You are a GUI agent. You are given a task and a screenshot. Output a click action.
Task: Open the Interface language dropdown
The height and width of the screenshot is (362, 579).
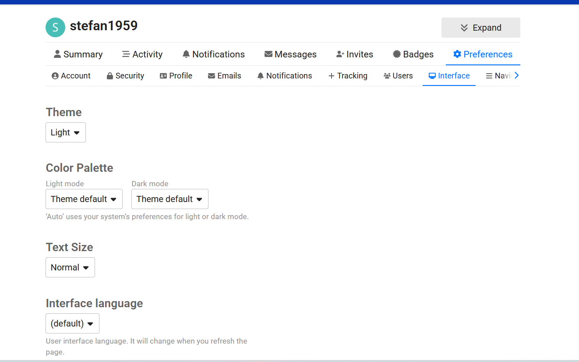72,323
